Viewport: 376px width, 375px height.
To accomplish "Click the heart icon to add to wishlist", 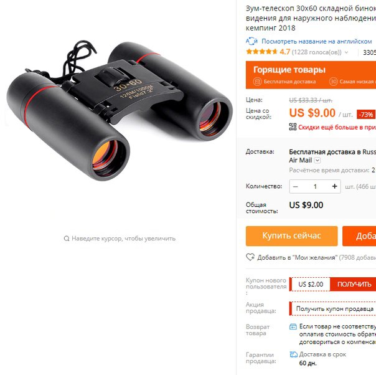I will (x=250, y=257).
